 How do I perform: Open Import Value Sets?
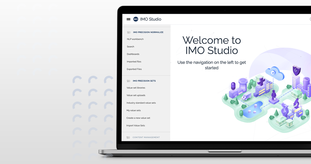point(136,125)
